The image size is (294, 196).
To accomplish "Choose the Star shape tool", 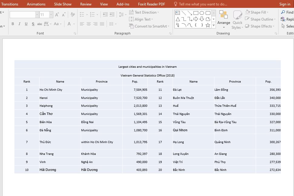I will click(208, 25).
